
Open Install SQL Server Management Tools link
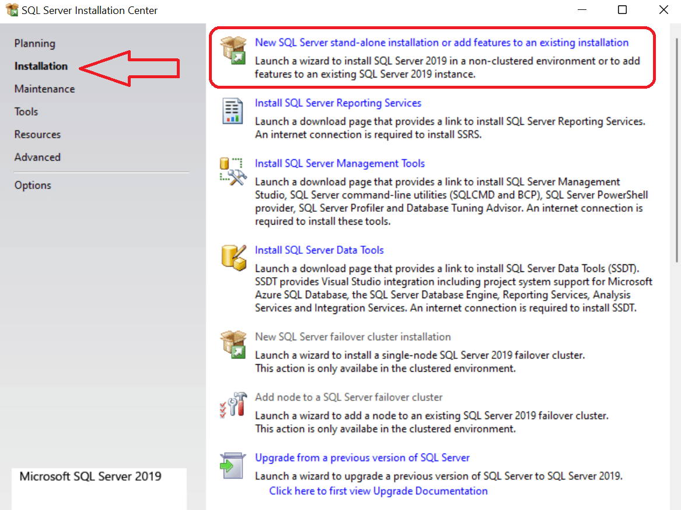[x=340, y=163]
